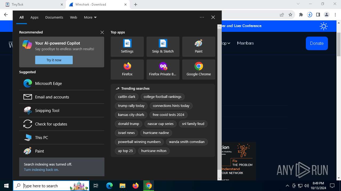
Task: Open Chrome extensions puzzle icon
Action: [x=301, y=15]
